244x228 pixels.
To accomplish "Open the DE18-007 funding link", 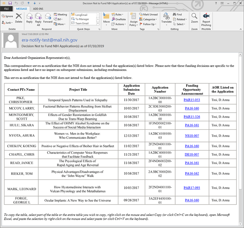I will click(x=192, y=154).
